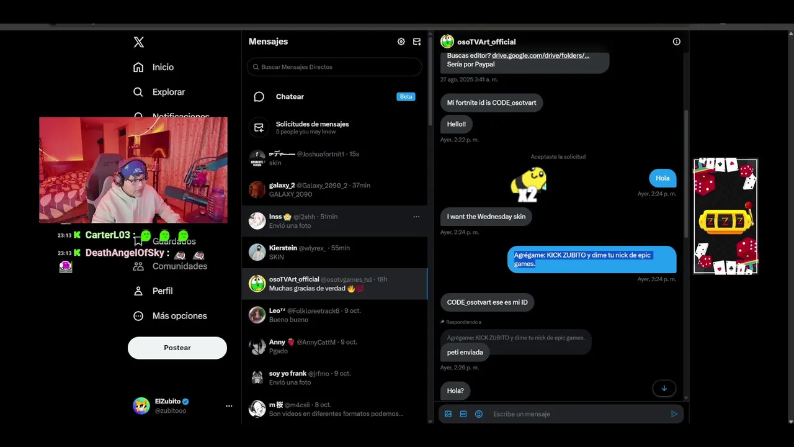Open Explorar in the sidebar
The height and width of the screenshot is (447, 794).
(159, 92)
